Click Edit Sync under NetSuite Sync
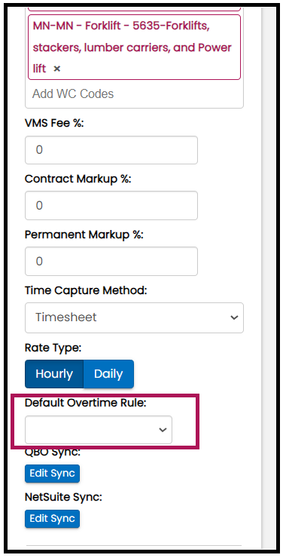The height and width of the screenshot is (558, 286). pyautogui.click(x=52, y=518)
